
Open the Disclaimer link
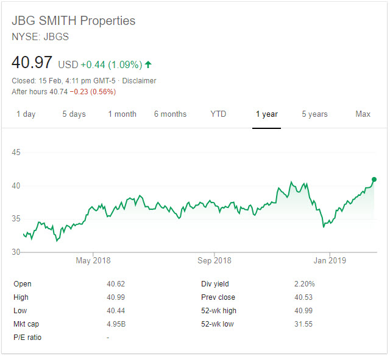tap(140, 81)
